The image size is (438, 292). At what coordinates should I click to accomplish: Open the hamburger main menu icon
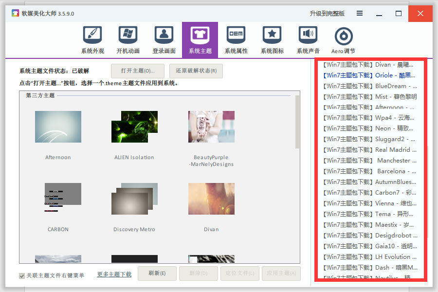[x=359, y=14]
